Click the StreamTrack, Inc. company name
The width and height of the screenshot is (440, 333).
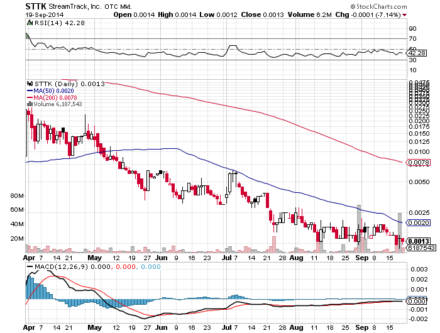[x=75, y=6]
